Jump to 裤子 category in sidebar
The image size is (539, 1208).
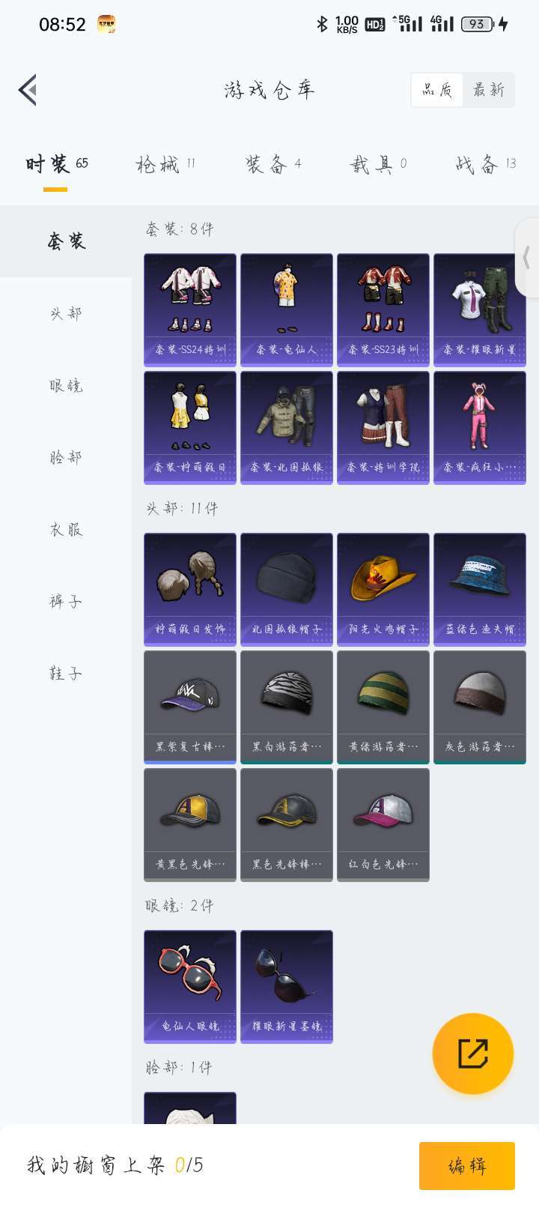(66, 601)
